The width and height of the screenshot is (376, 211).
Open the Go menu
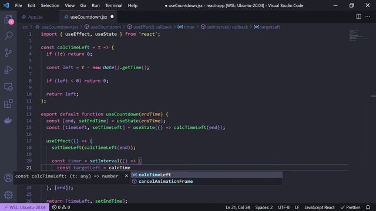point(83,5)
